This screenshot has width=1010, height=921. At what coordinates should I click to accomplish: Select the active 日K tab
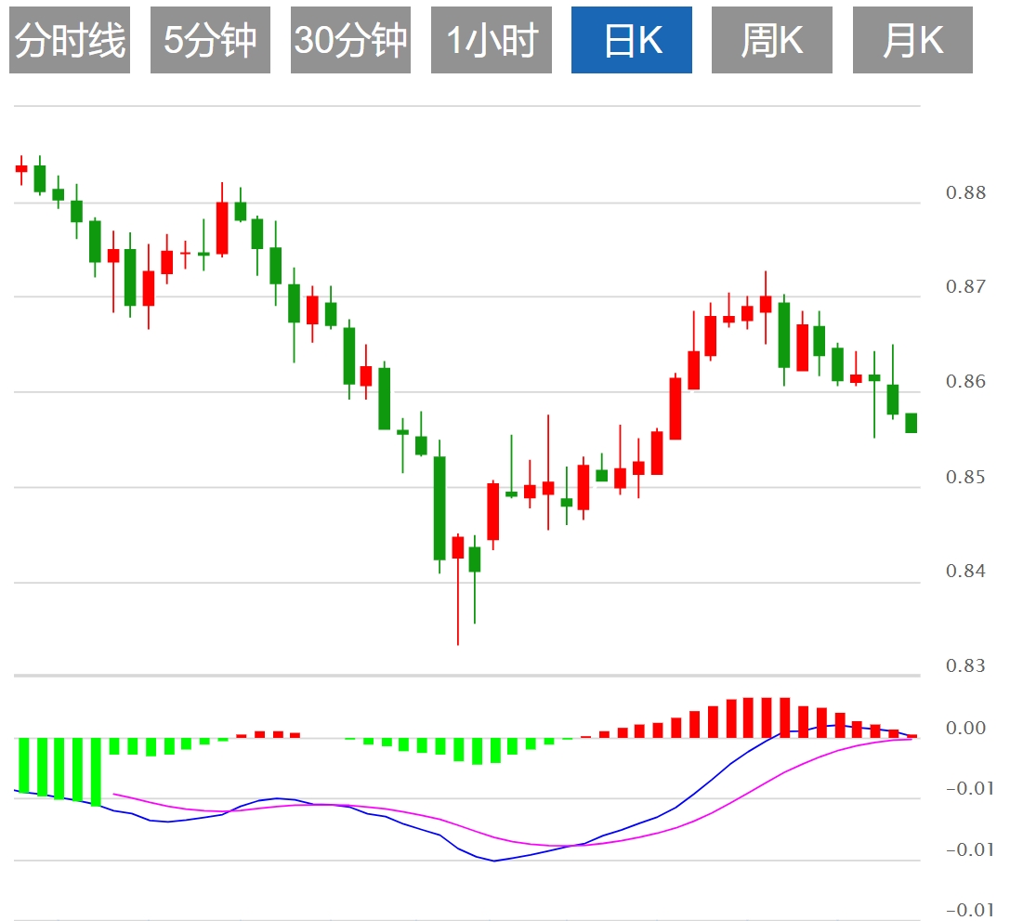click(x=632, y=40)
